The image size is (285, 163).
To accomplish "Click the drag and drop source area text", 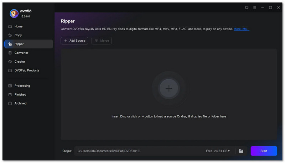I will tap(169, 116).
